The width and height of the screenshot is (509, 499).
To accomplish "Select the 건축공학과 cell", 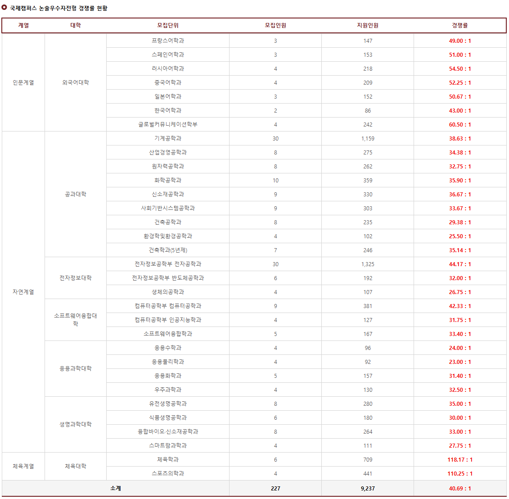I will coord(168,222).
